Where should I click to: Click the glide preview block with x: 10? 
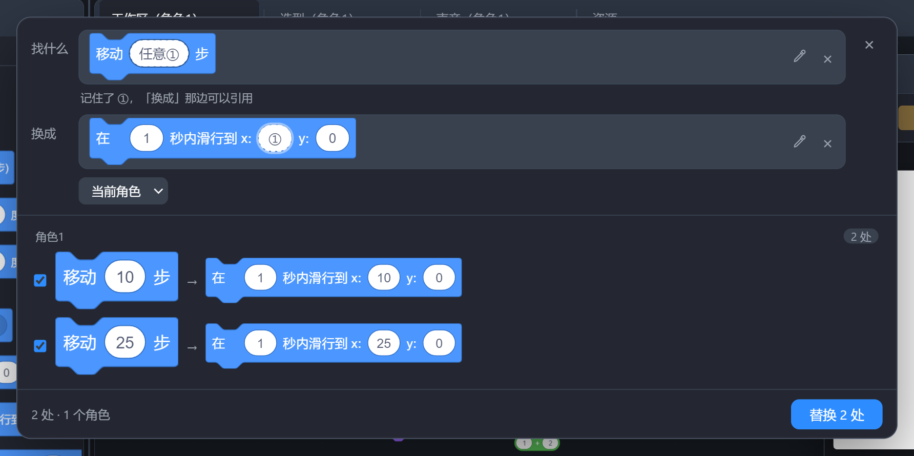click(334, 279)
